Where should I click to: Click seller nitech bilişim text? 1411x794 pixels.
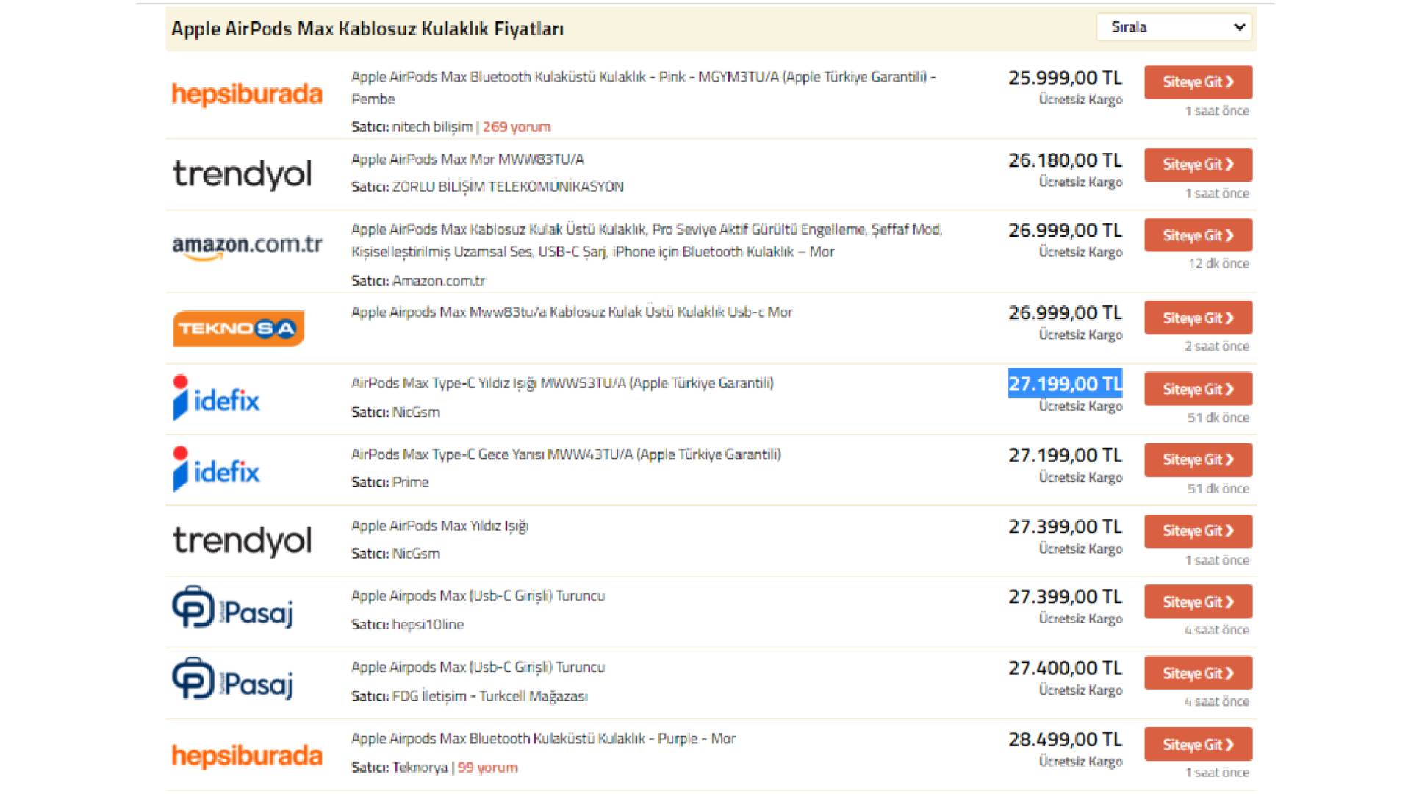click(432, 126)
